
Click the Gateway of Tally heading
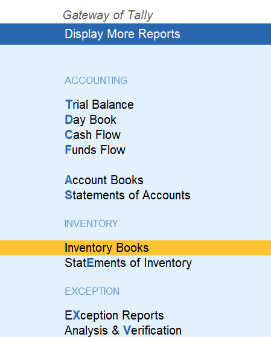[x=108, y=16]
